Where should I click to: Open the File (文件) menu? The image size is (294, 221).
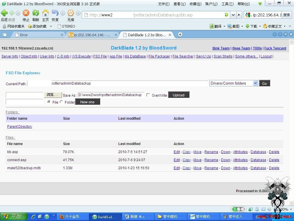tap(164, 4)
